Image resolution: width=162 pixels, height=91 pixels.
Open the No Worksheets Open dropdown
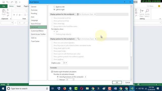87,39
